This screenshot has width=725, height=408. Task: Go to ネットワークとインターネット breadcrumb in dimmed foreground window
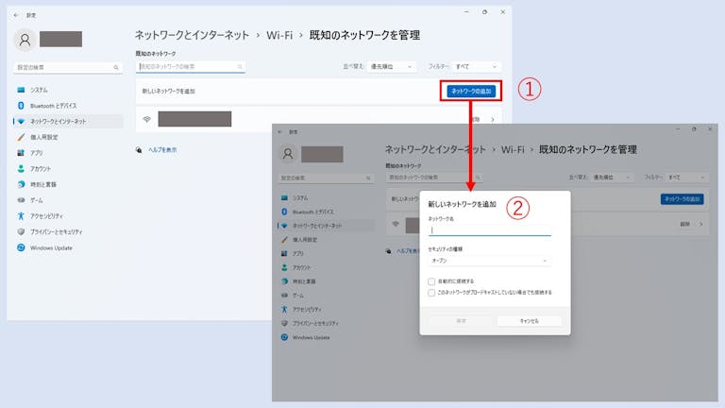pyautogui.click(x=435, y=150)
